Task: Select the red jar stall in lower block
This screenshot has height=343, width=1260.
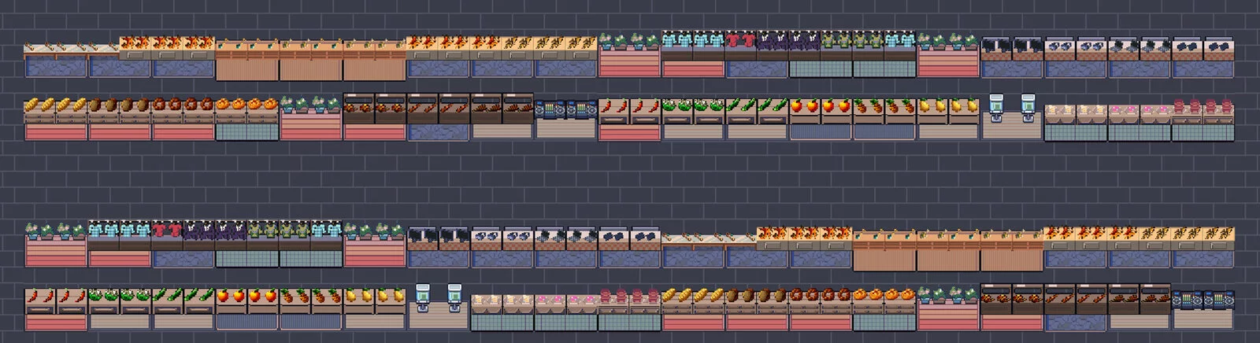Action: pos(629,308)
